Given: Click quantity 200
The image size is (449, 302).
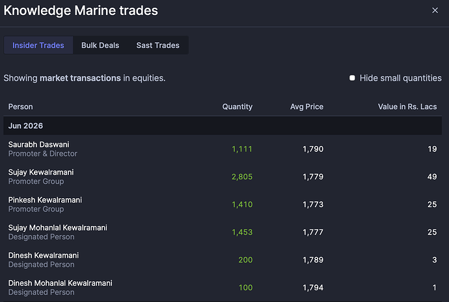Looking at the screenshot, I should coord(245,260).
